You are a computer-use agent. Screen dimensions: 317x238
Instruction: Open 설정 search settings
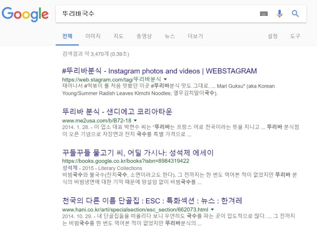tap(272, 36)
